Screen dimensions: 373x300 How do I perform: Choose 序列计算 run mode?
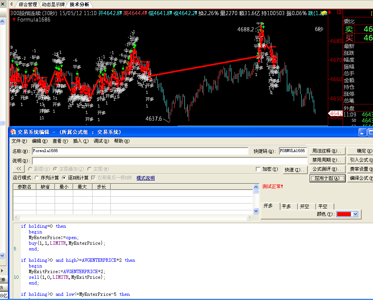pyautogui.click(x=37, y=178)
